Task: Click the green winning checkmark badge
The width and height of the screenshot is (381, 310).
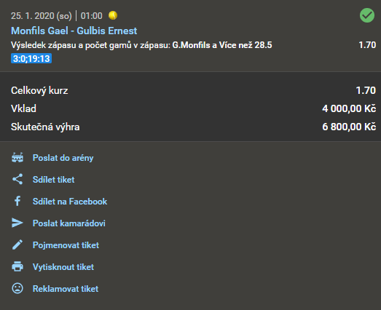Action: [x=367, y=15]
